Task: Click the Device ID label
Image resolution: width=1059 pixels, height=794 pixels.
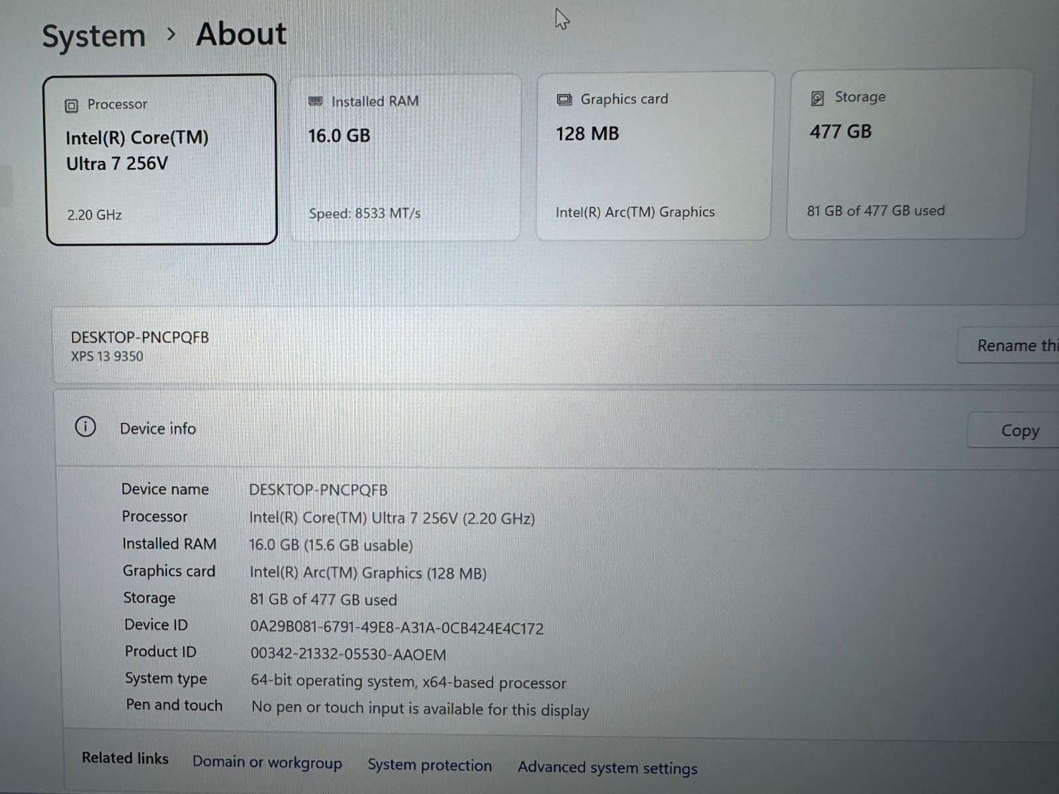Action: click(156, 625)
